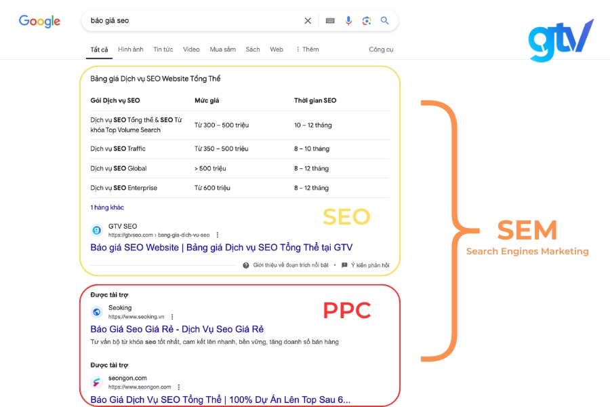Open Công cụ search tools

pyautogui.click(x=379, y=49)
